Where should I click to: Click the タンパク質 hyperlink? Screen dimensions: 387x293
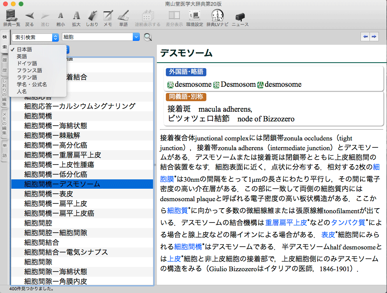click(x=348, y=223)
